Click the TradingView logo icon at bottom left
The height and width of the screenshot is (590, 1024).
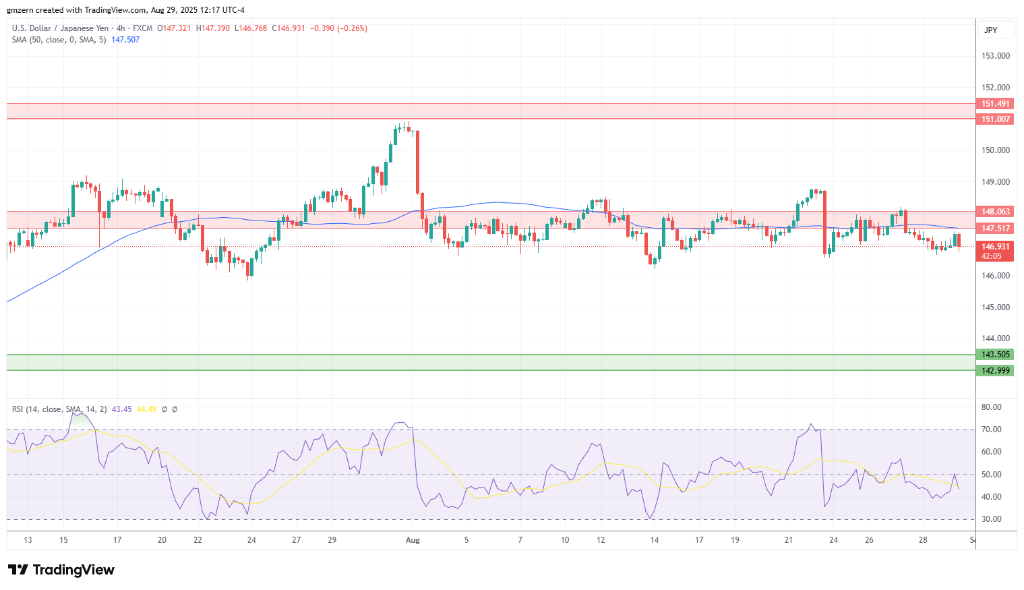pyautogui.click(x=18, y=570)
